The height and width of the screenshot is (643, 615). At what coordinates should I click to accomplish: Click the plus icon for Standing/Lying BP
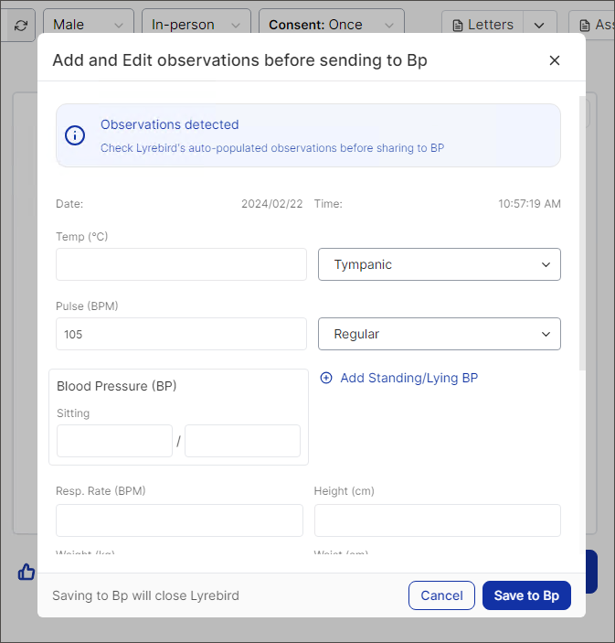[326, 378]
